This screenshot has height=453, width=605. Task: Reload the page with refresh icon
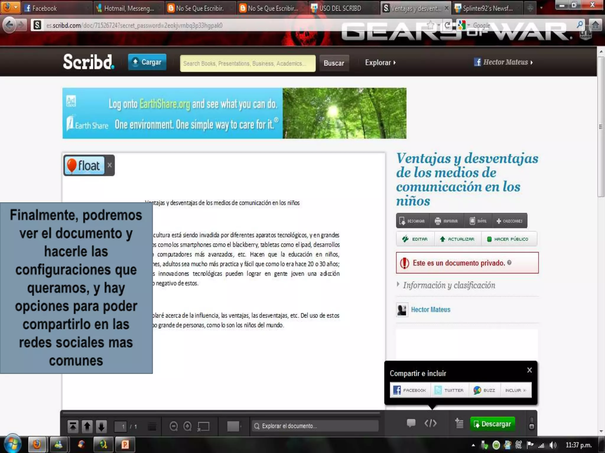[x=448, y=25]
